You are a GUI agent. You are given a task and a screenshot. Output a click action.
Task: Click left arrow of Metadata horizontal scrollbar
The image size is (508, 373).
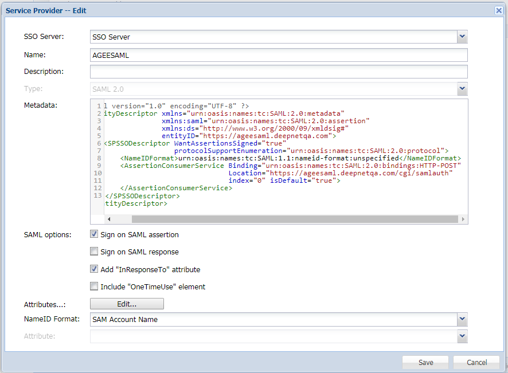tap(108, 219)
